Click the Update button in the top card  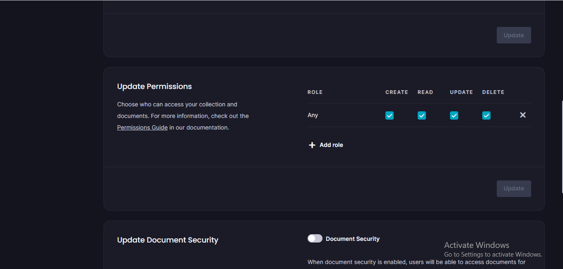(514, 35)
